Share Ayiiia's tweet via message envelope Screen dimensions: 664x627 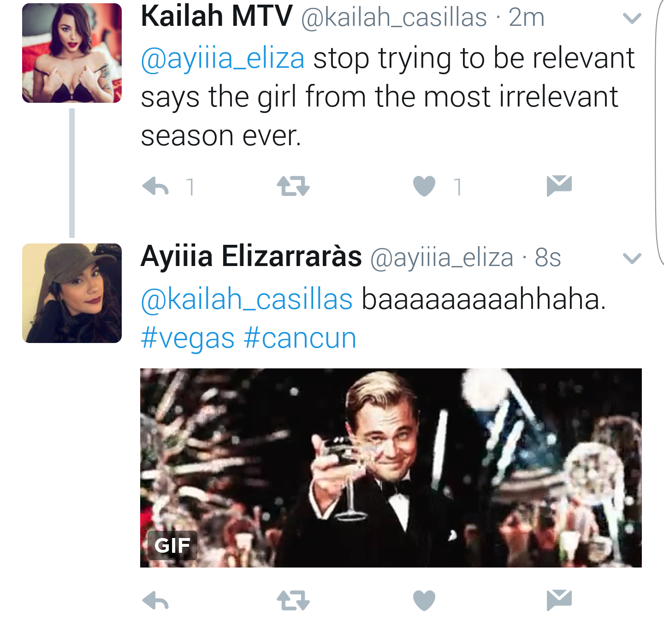[x=559, y=599]
